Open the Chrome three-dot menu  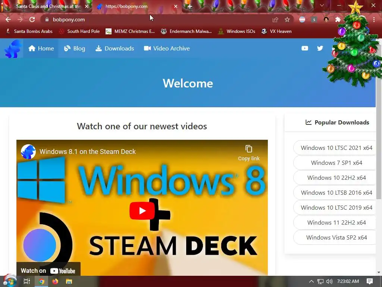tap(374, 19)
